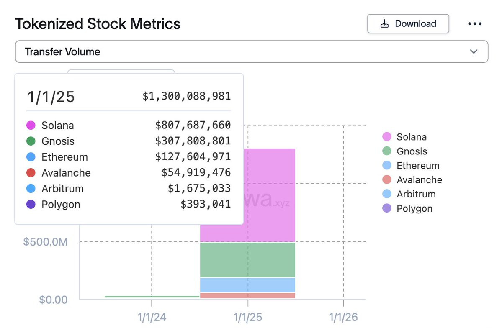Click the dropdown chevron arrow
Viewport: 502px width, 328px height.
474,51
